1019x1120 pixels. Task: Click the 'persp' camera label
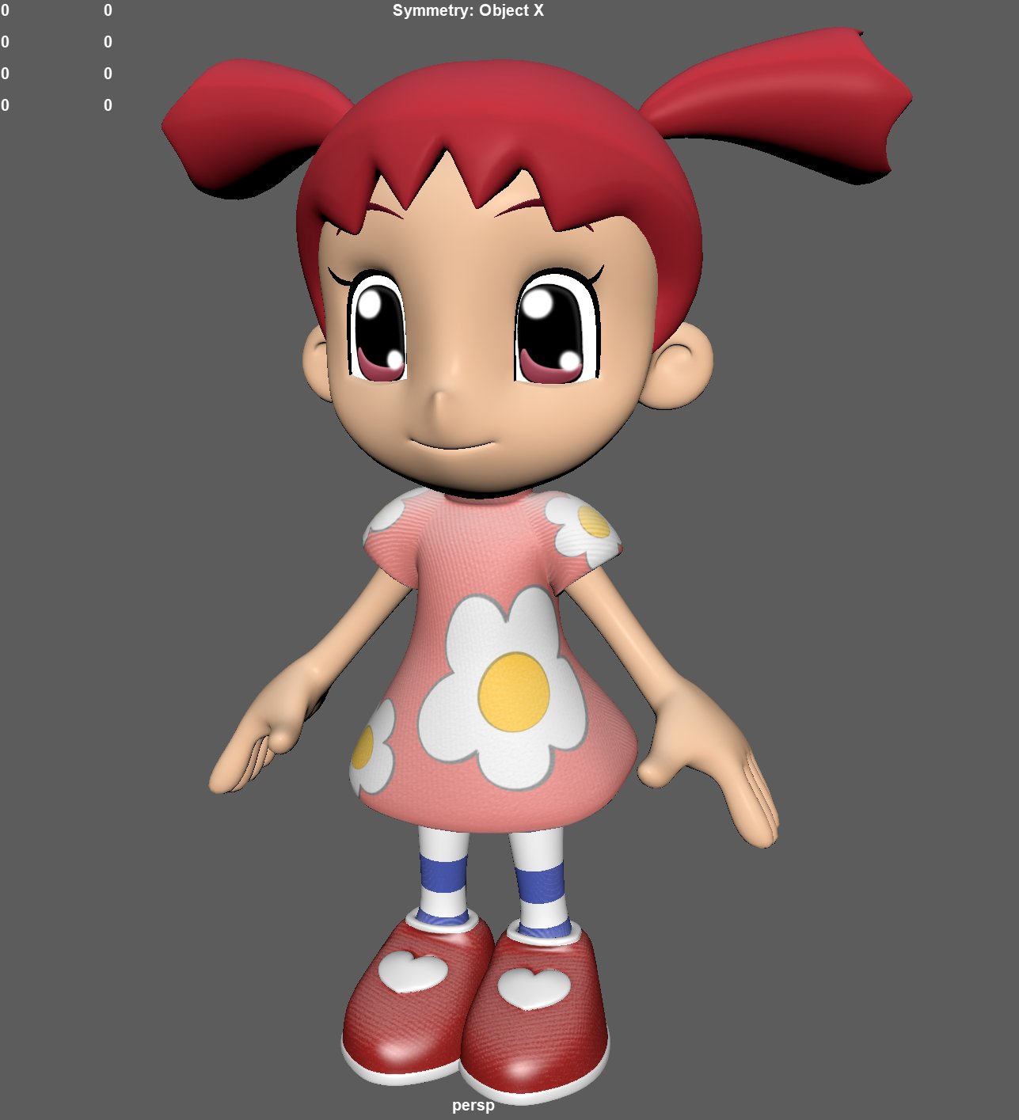pyautogui.click(x=473, y=1105)
